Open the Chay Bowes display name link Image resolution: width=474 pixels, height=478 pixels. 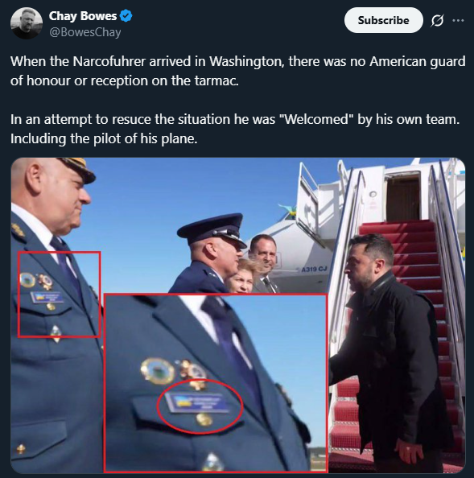tap(83, 16)
